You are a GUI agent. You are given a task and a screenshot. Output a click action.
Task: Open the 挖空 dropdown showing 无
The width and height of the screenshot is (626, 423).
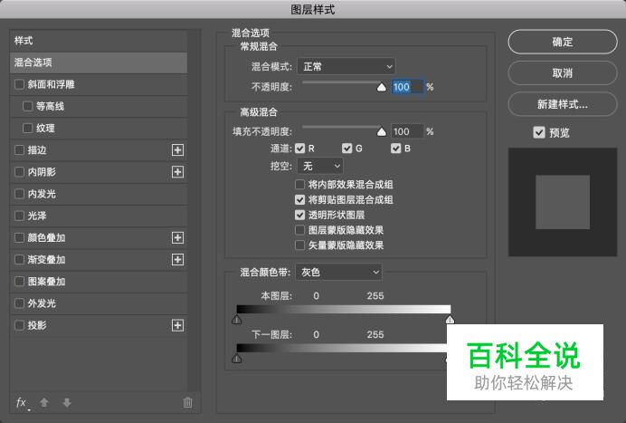tap(320, 166)
